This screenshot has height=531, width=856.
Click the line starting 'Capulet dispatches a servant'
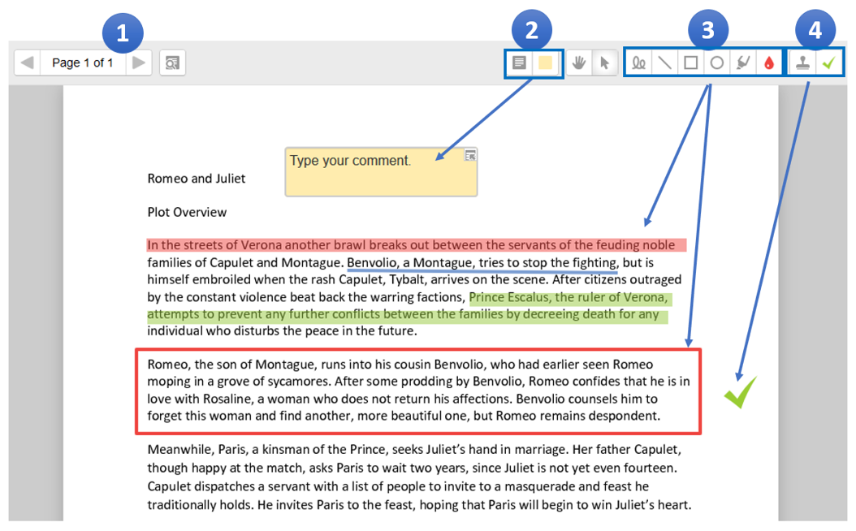point(398,486)
